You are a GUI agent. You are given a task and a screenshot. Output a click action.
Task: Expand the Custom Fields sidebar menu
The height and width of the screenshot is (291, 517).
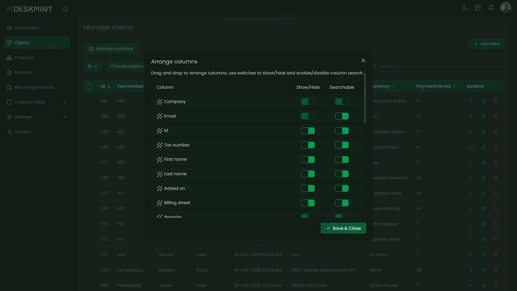click(x=30, y=102)
